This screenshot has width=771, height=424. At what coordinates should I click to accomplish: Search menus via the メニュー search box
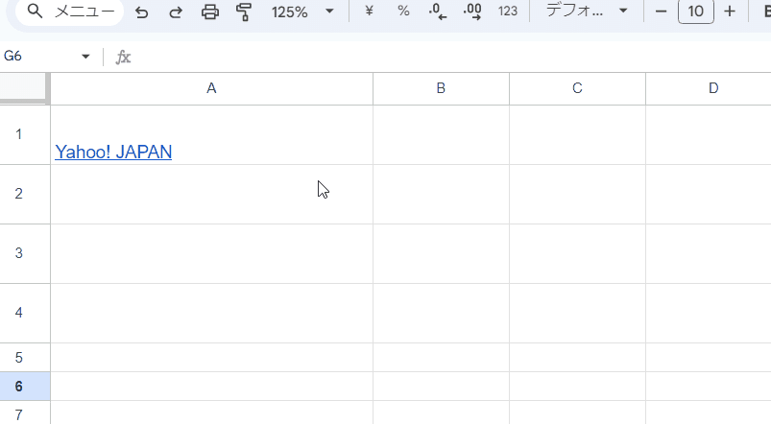pyautogui.click(x=70, y=11)
